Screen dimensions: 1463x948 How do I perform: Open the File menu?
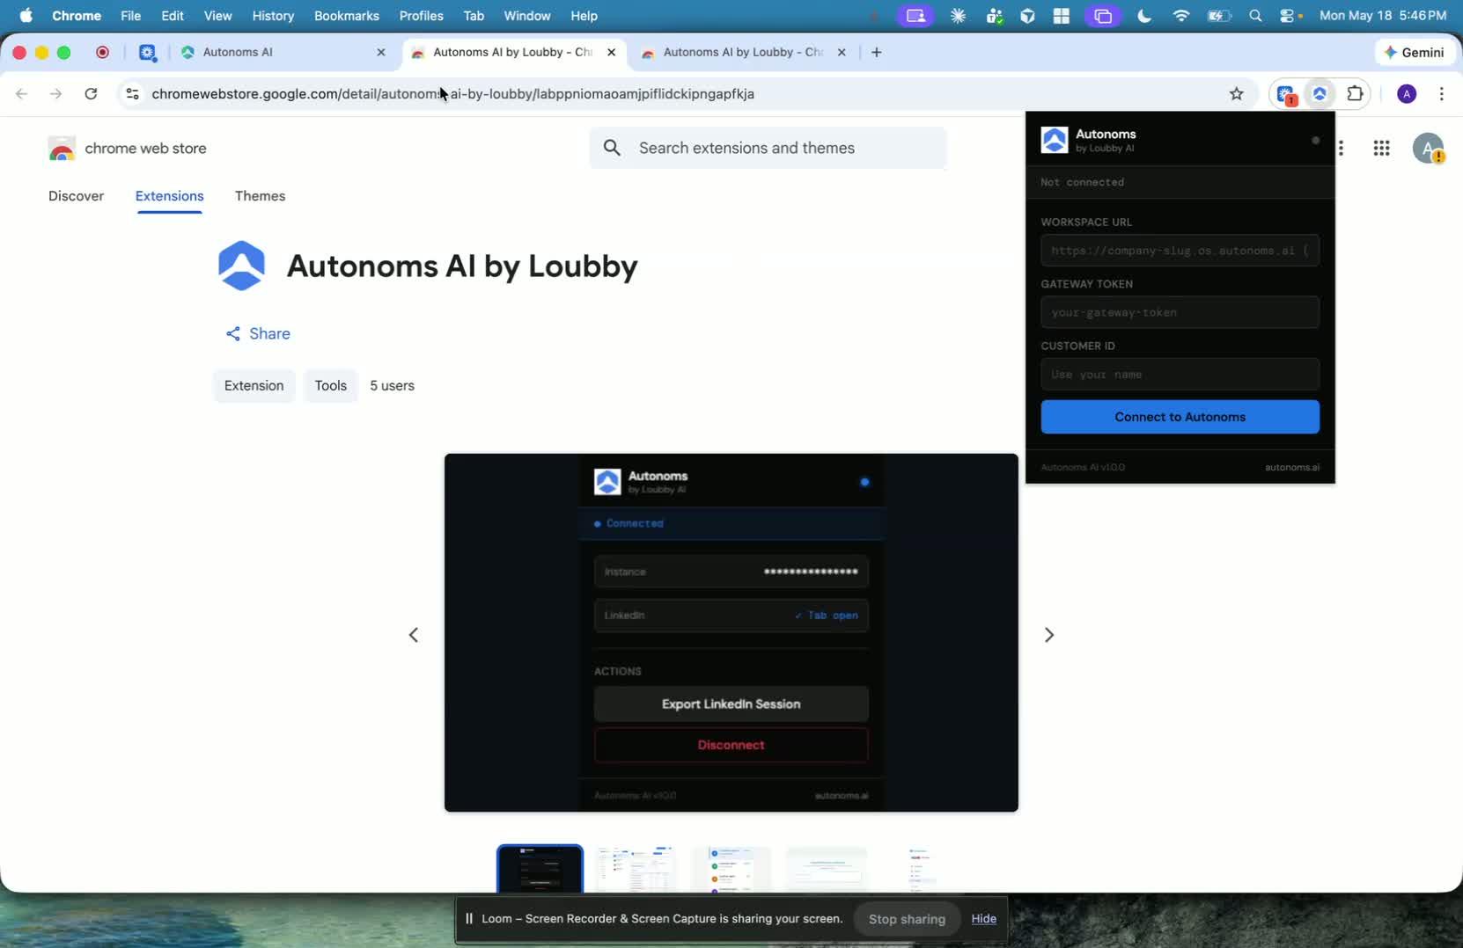(x=130, y=16)
